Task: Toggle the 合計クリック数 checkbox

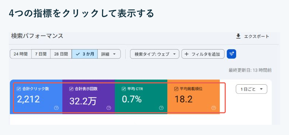Action: tap(19, 89)
